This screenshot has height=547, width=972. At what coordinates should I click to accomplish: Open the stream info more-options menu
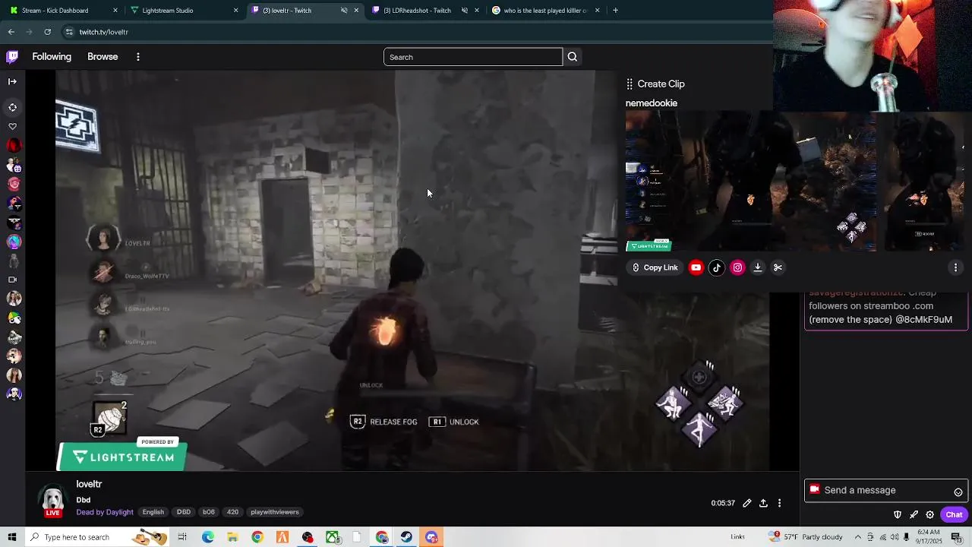[x=779, y=503]
